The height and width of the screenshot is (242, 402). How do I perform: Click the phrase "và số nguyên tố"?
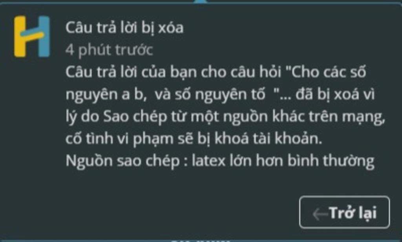210,94
